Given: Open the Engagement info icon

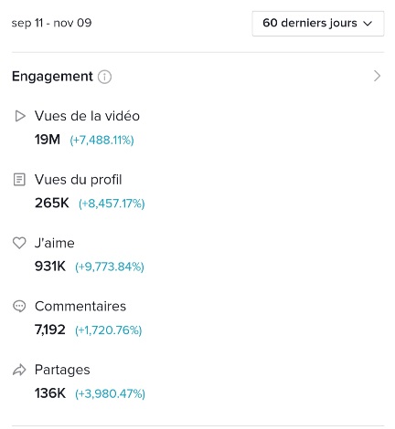Looking at the screenshot, I should tap(104, 77).
